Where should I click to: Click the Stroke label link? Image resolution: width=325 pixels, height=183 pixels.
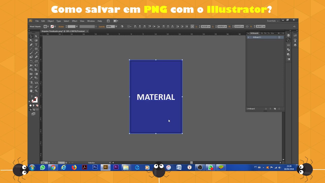tap(61, 26)
